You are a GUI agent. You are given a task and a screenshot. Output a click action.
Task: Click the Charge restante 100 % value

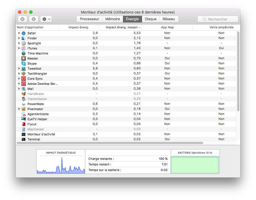click(163, 159)
